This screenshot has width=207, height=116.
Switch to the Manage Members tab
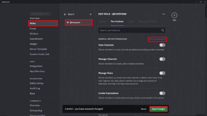pyautogui.click(x=148, y=21)
